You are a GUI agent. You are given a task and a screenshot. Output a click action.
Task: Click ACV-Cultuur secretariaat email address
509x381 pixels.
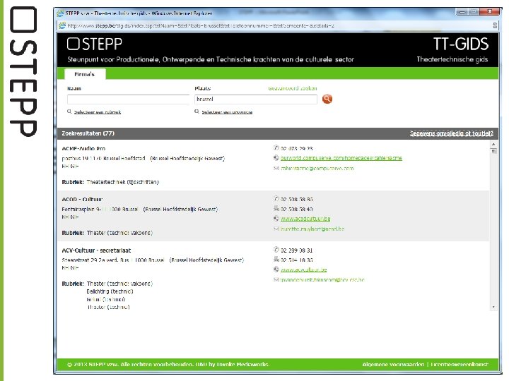tap(322, 279)
